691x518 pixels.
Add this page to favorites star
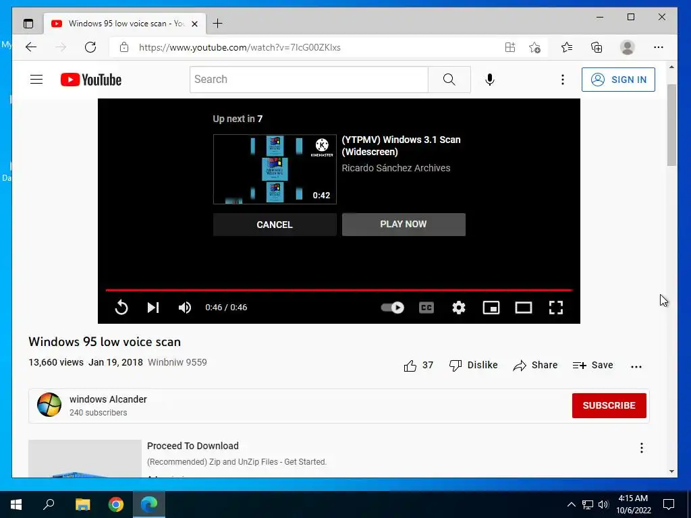click(x=534, y=47)
